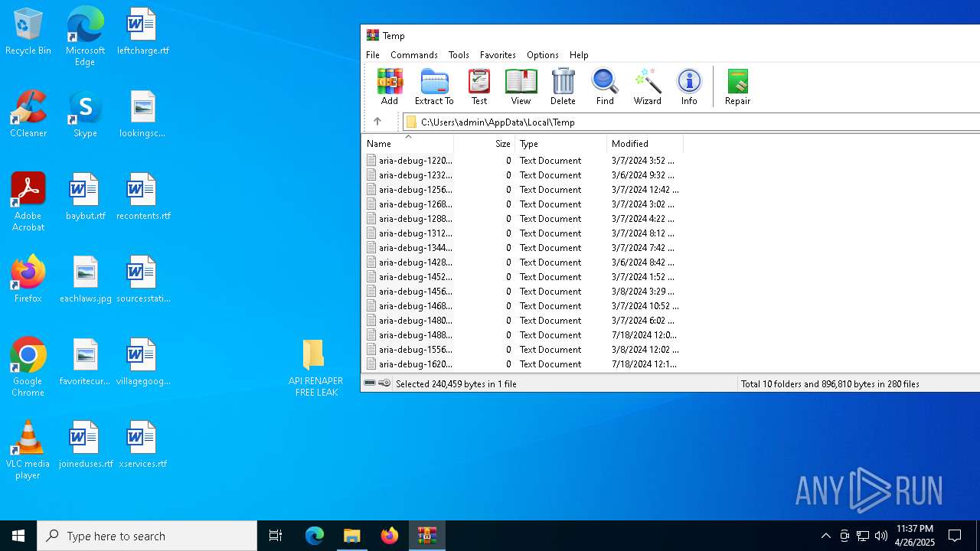Select eachlaws.jpg desktop file
980x551 pixels.
(85, 280)
